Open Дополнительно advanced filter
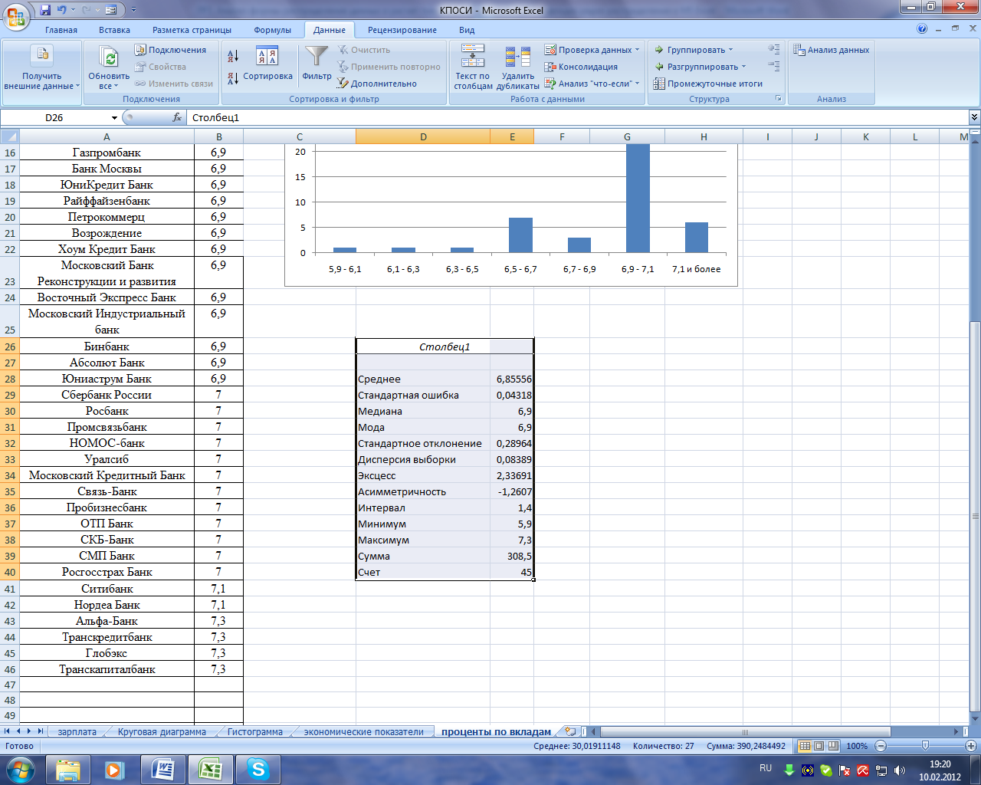The width and height of the screenshot is (981, 785). click(377, 84)
